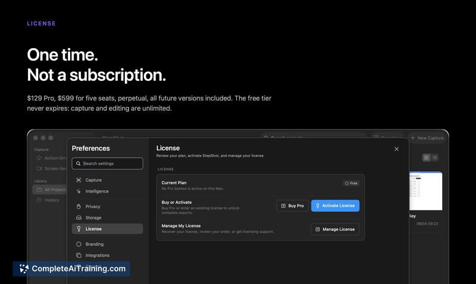Switch to grid view icon
The height and width of the screenshot is (284, 476).
[x=426, y=157]
